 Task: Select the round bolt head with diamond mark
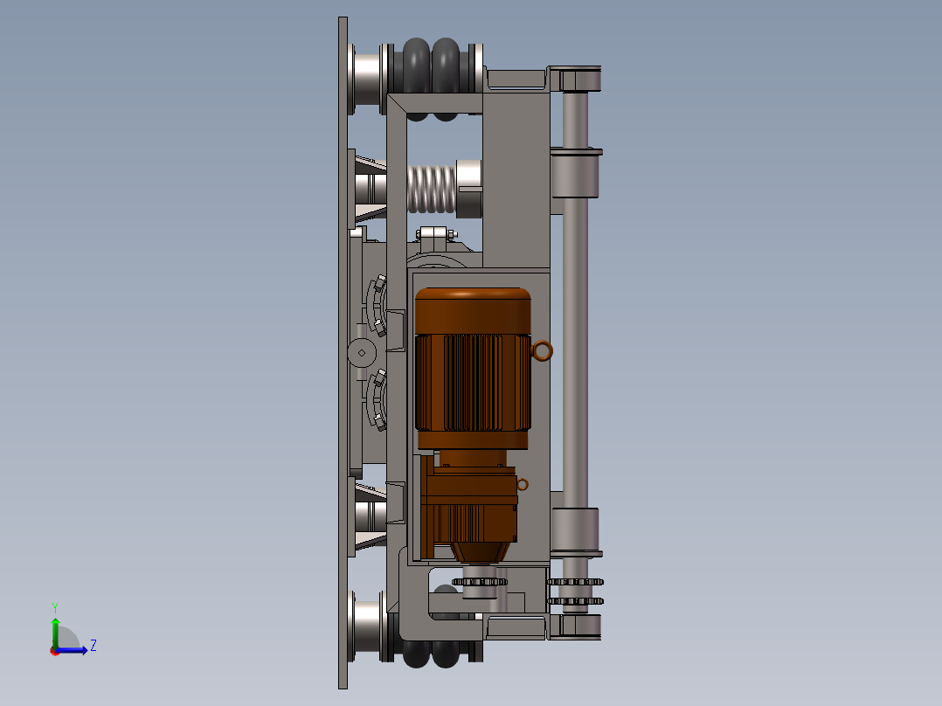[362, 353]
